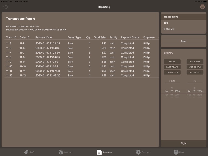Print the report with printer icon
Viewport: 208px width, 156px height.
coord(202,7)
